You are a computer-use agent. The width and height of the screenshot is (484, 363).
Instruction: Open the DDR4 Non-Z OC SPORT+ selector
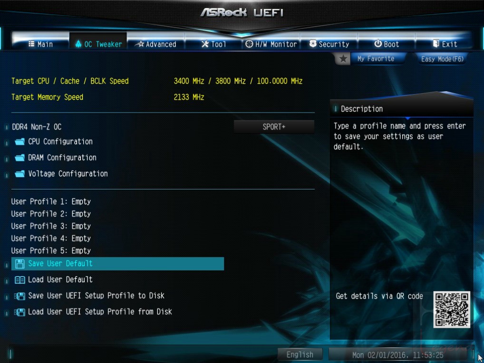coord(274,127)
